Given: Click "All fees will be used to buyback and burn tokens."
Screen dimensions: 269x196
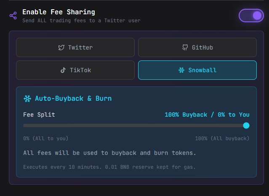Looking at the screenshot, I should click(x=109, y=153).
